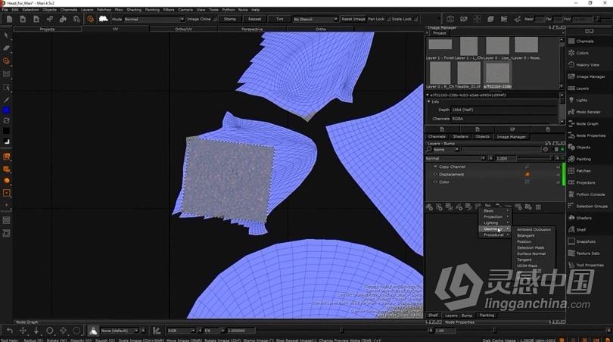This screenshot has height=342, width=613.
Task: Switch to the Shaders tab in panel
Action: coord(460,137)
